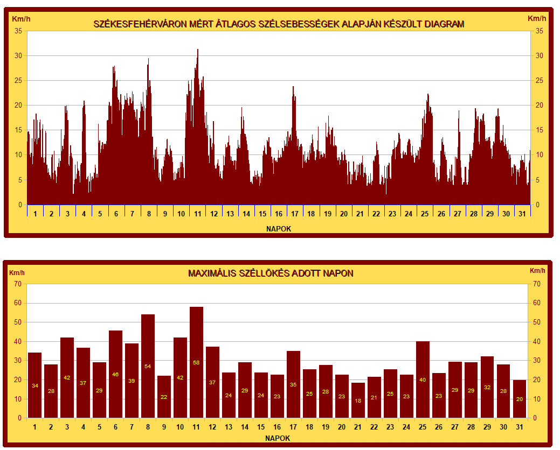Screen dimensions: 560x450
Task: Click the Km/h label at right of the lower chart
Action: [x=537, y=271]
